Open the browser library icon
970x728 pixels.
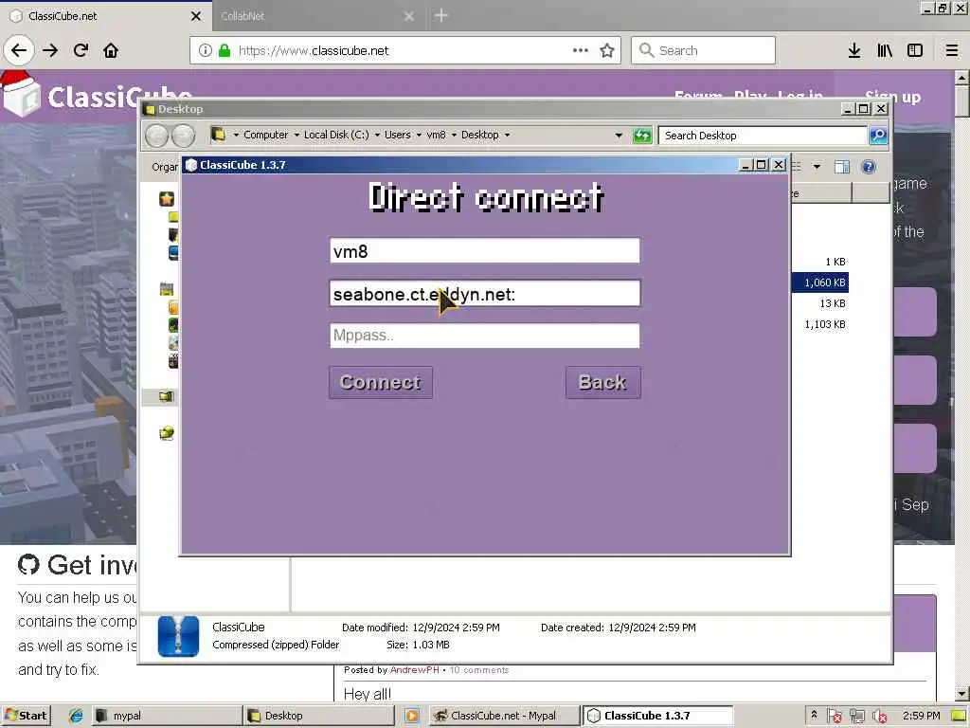click(885, 50)
